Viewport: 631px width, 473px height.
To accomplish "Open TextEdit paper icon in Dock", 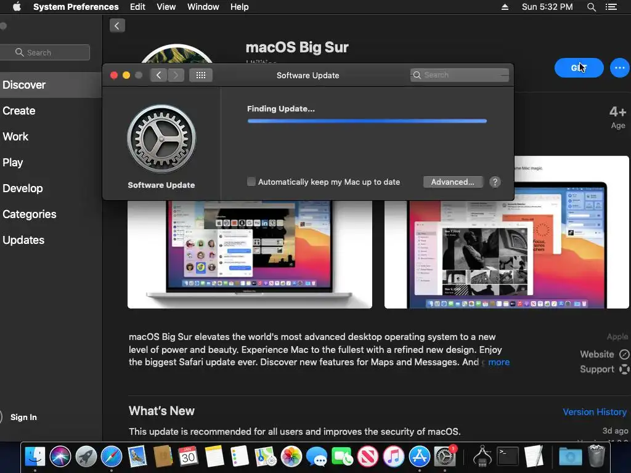I will point(534,456).
